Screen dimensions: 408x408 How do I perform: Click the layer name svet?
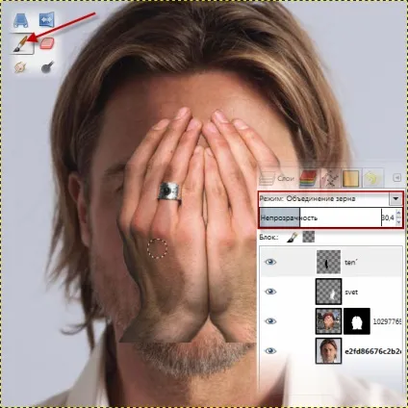tap(351, 293)
